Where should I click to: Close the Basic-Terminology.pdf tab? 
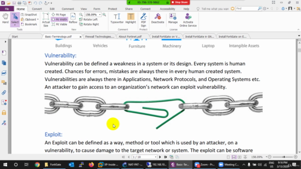tap(80, 37)
